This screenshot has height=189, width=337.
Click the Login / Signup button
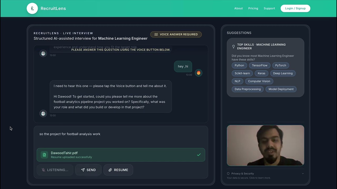pos(295,8)
